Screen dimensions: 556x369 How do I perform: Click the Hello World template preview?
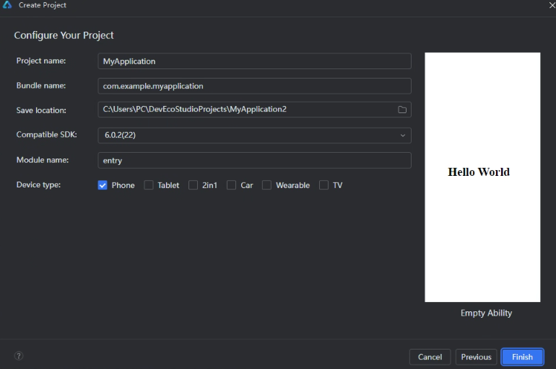click(x=482, y=177)
